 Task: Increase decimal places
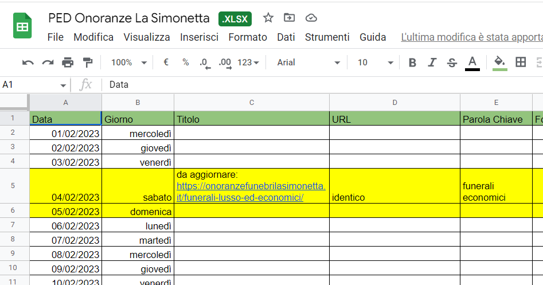click(x=225, y=64)
